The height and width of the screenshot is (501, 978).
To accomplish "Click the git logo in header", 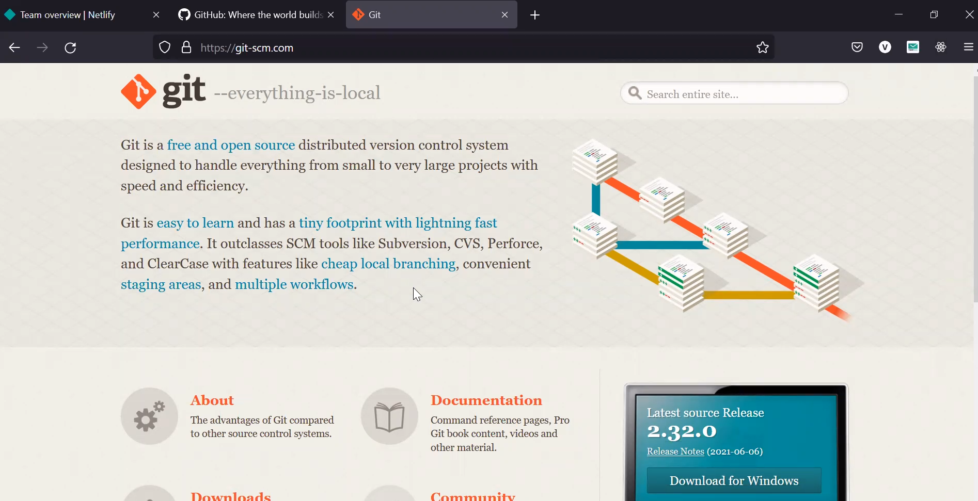I will [163, 91].
